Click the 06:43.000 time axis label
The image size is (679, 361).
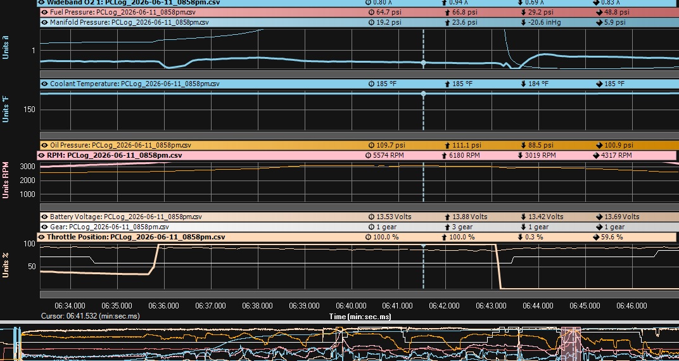pos(491,306)
